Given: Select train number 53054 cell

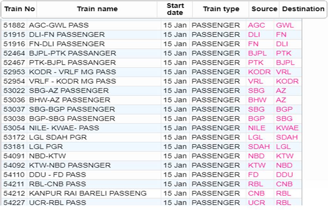Looking at the screenshot, I should (14, 128).
